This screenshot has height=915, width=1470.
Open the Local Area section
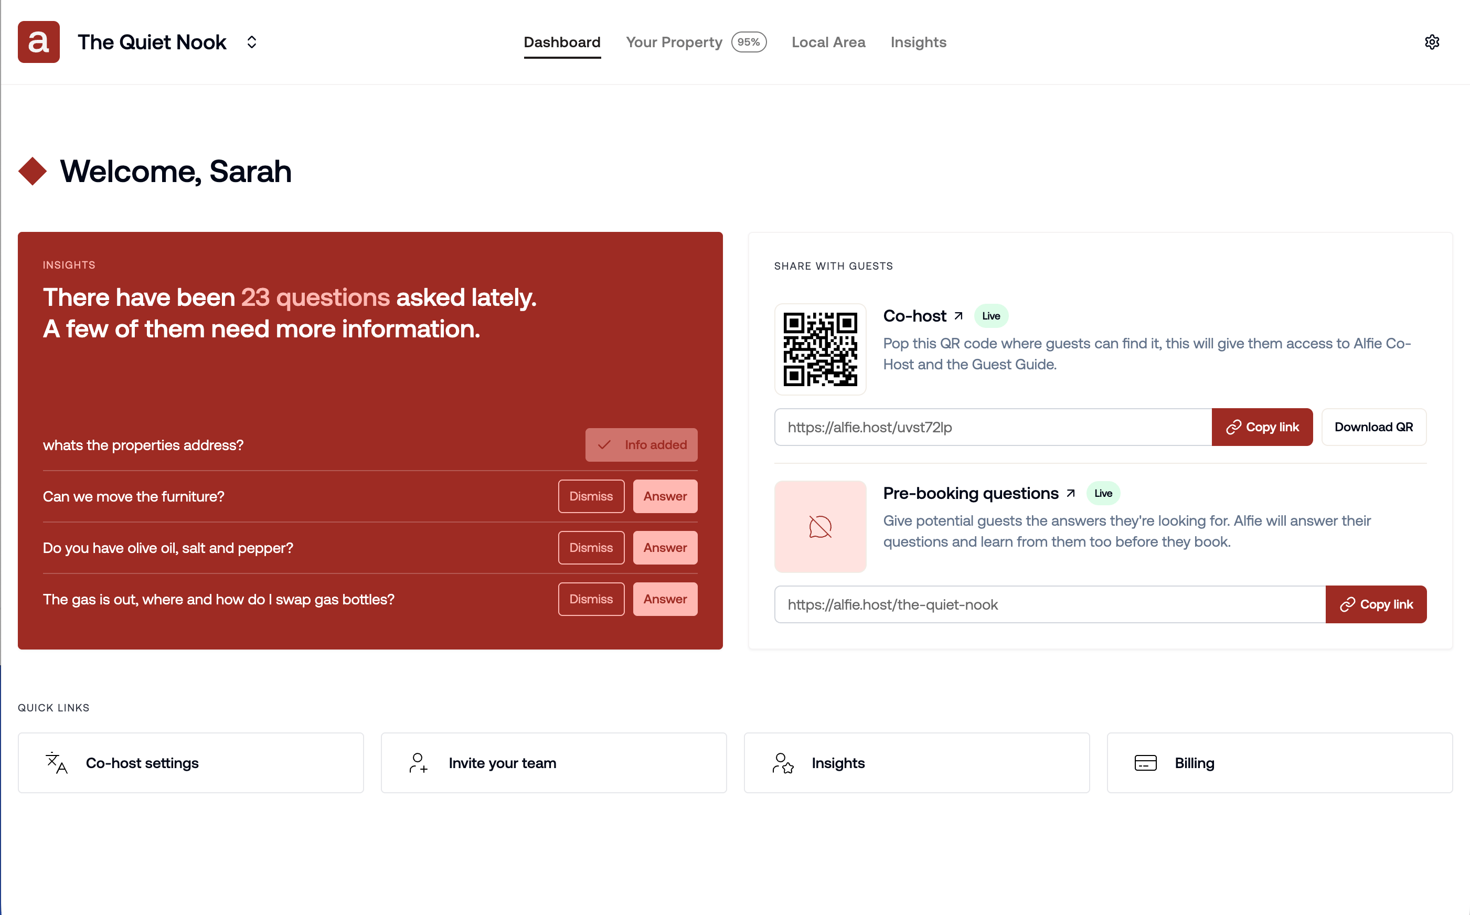(x=828, y=42)
